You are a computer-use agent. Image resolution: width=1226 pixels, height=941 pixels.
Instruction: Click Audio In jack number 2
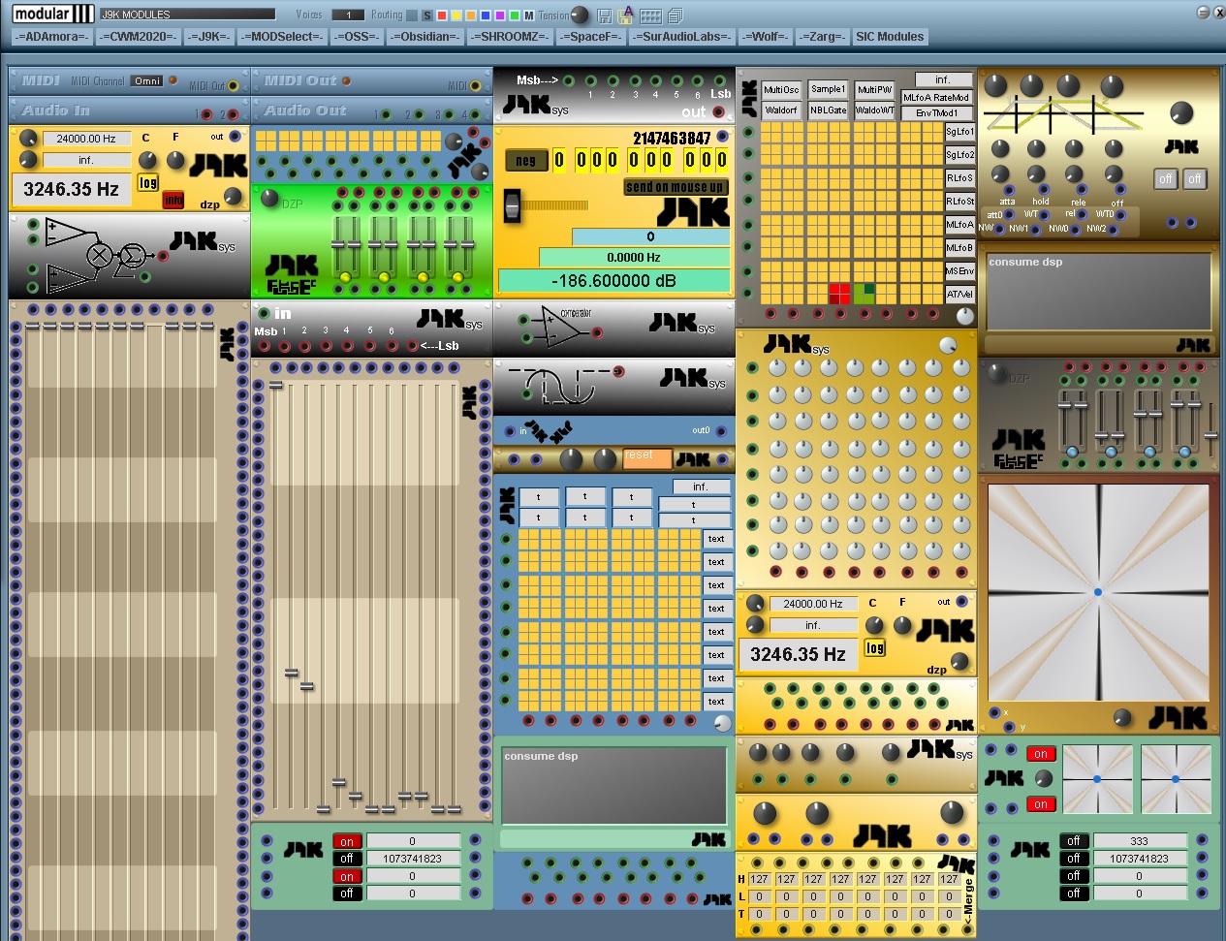[233, 114]
